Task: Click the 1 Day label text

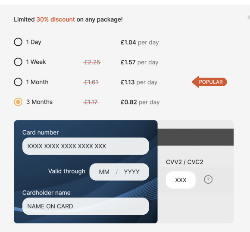Action: 34,42
